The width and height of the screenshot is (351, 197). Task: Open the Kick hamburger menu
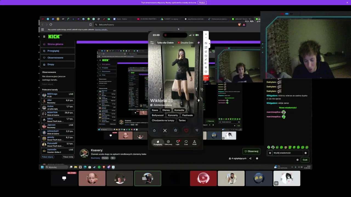click(44, 36)
